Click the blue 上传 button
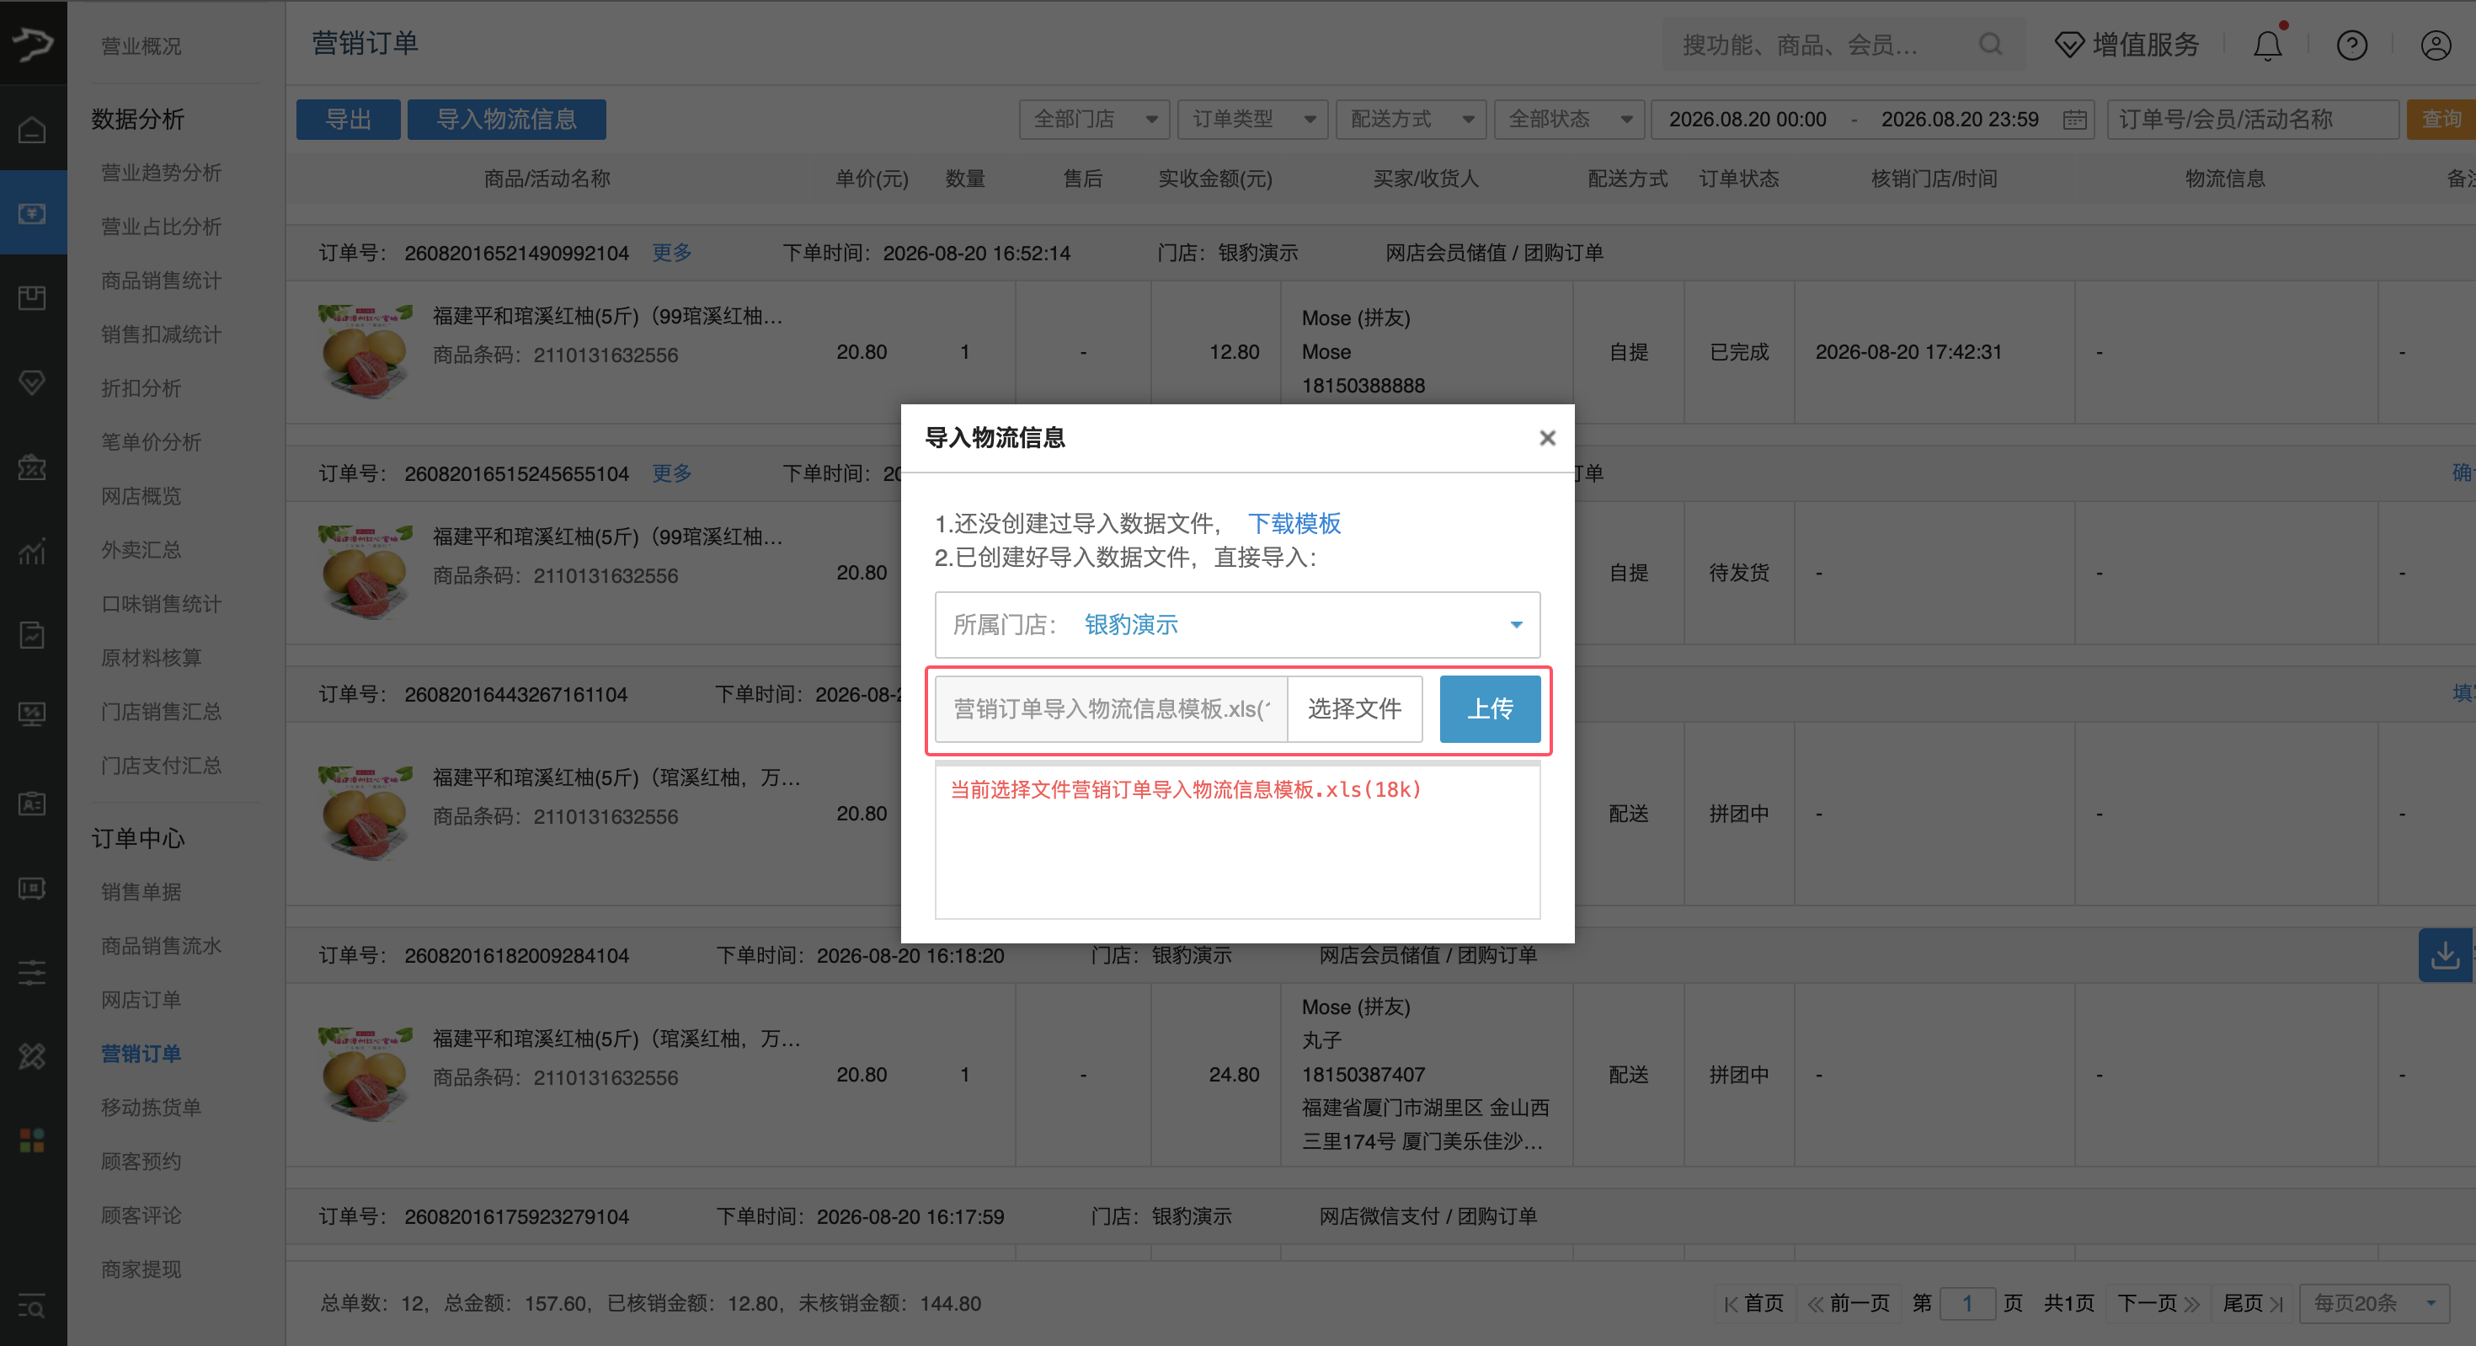 (1490, 708)
